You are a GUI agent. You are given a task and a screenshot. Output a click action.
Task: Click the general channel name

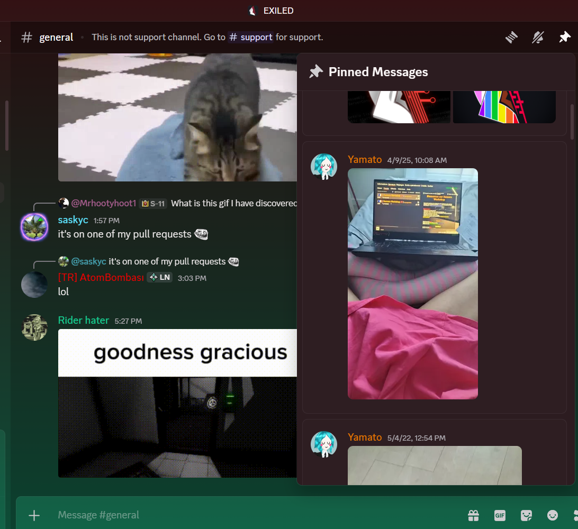pos(56,37)
